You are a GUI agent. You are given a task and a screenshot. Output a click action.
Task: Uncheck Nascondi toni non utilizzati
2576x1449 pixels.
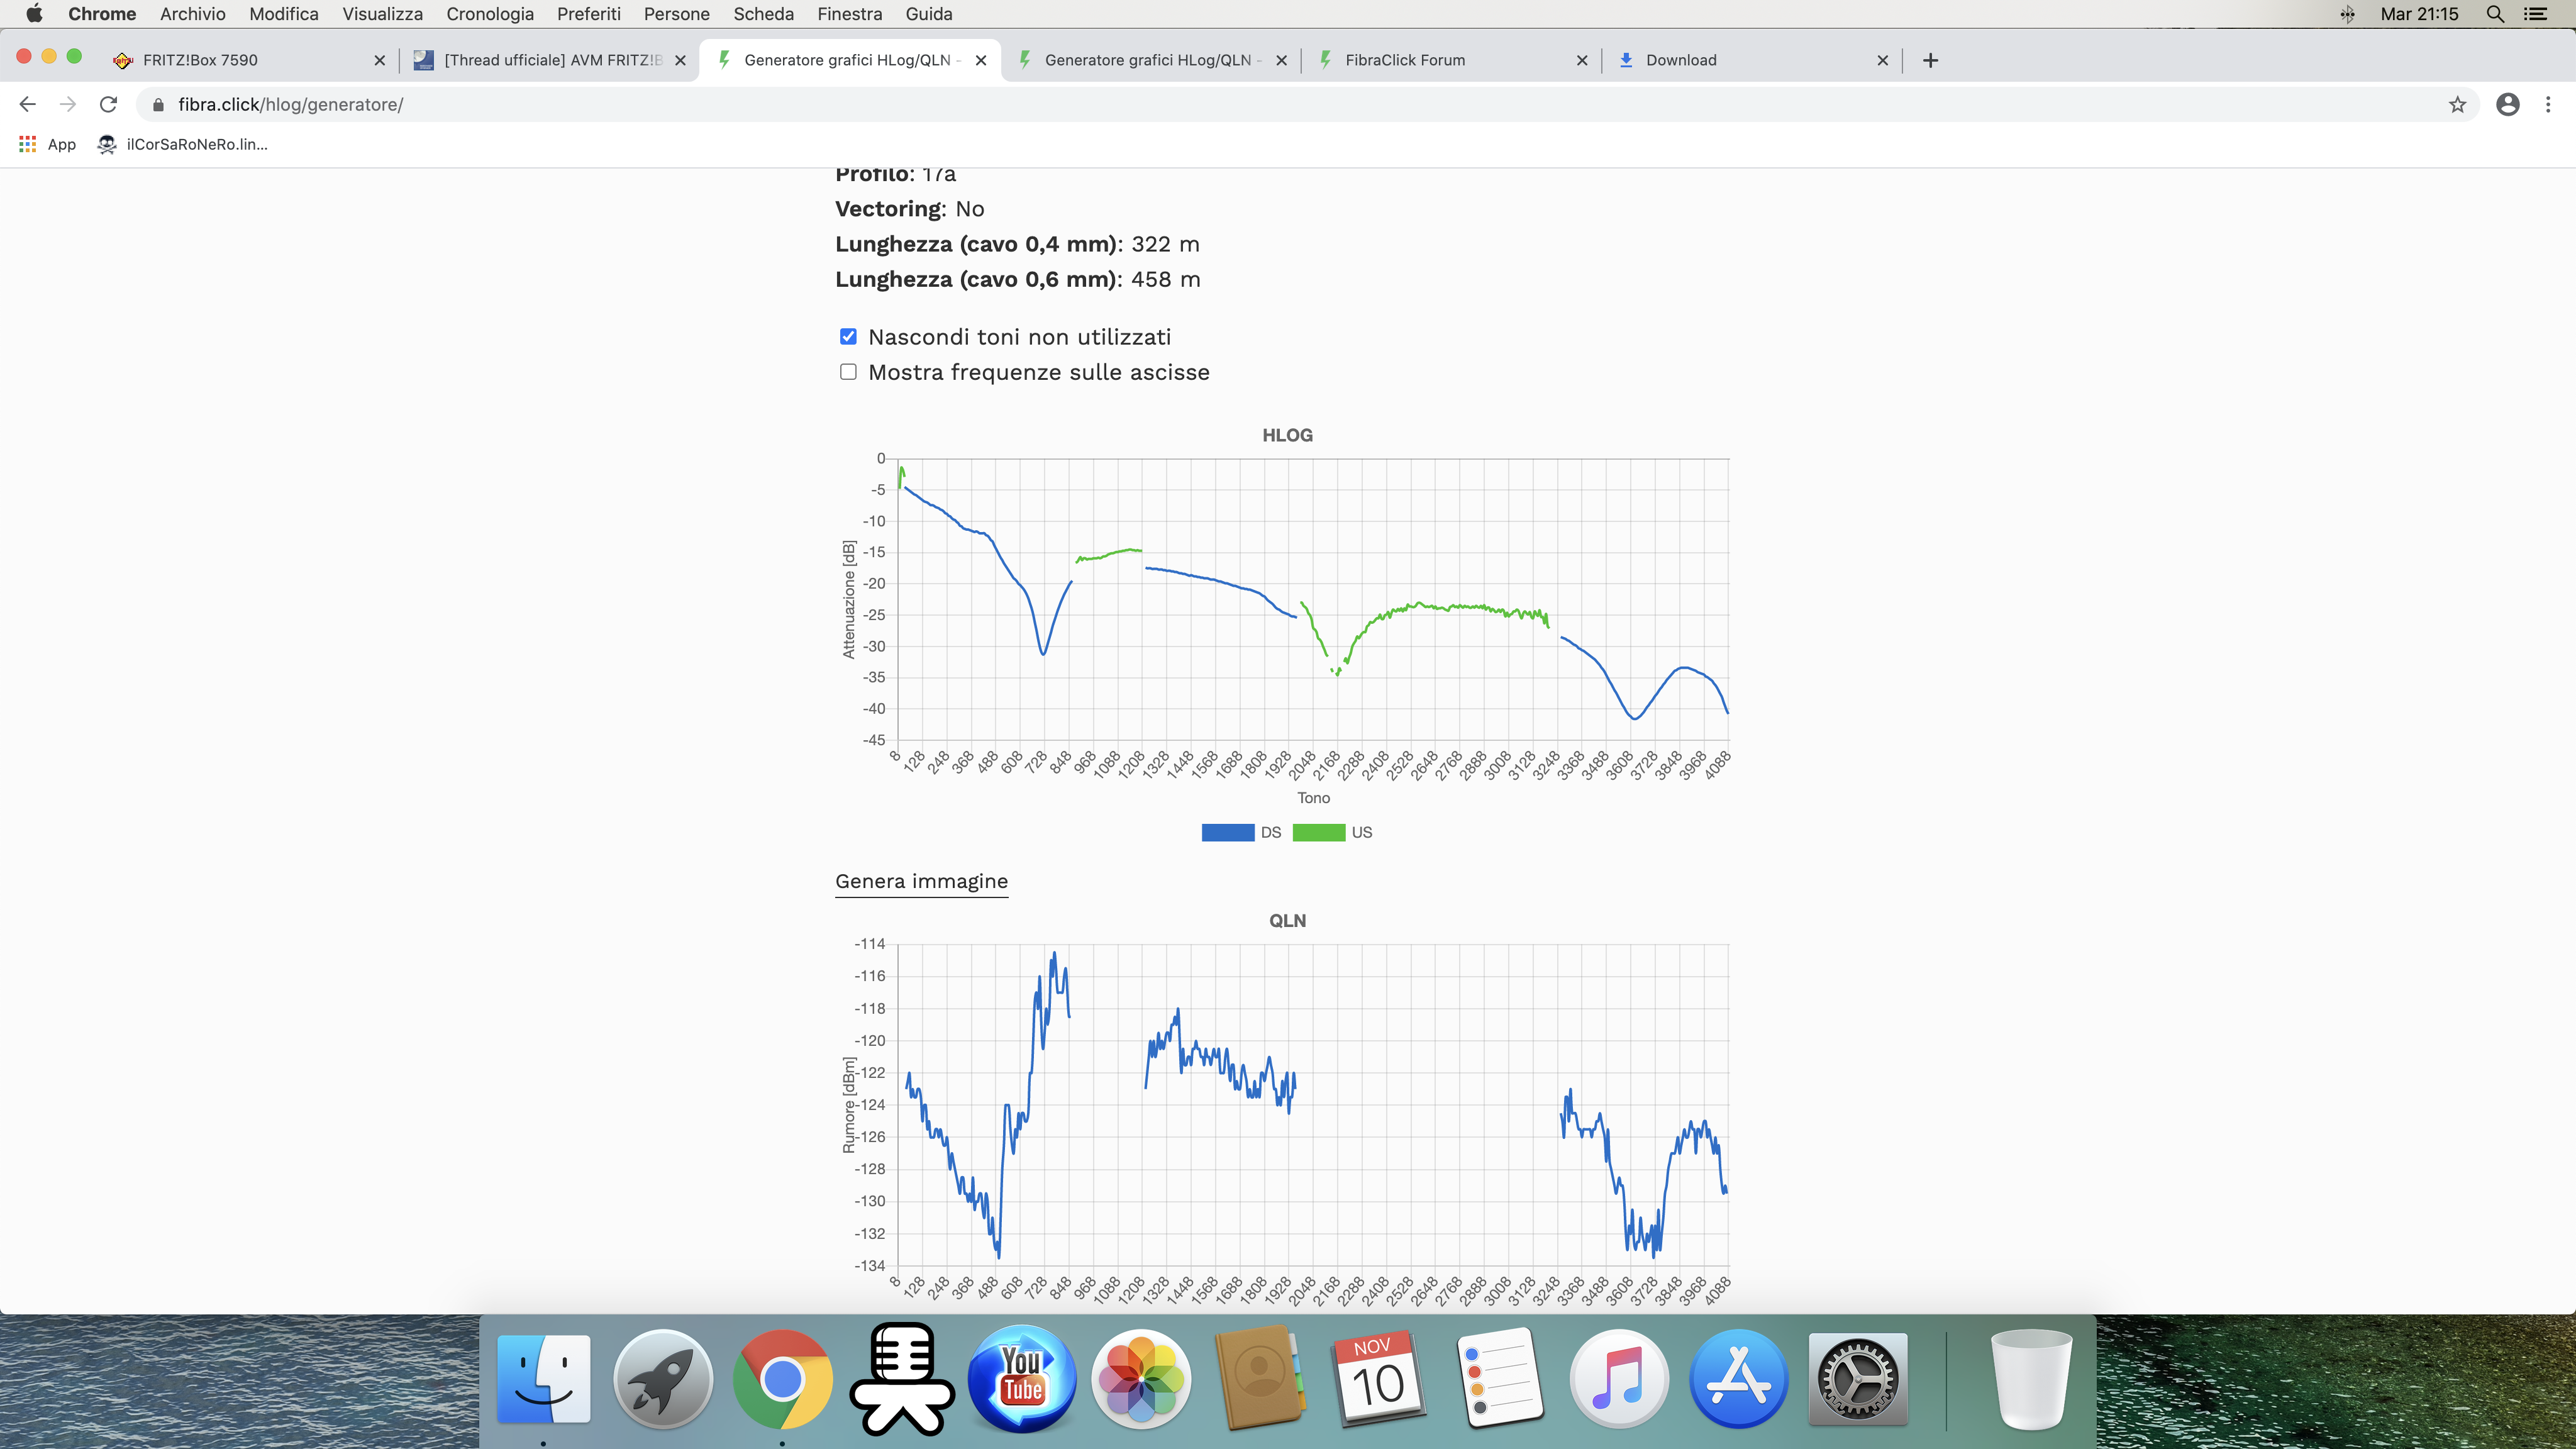[848, 337]
